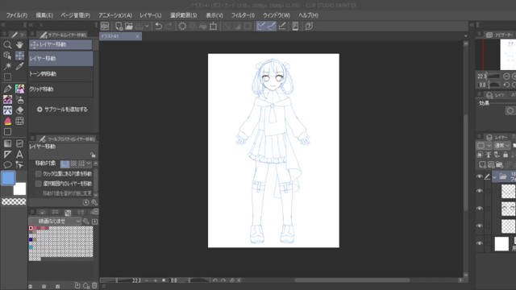
Task: Toggle the Snap to ruler button
Action: click(x=261, y=27)
